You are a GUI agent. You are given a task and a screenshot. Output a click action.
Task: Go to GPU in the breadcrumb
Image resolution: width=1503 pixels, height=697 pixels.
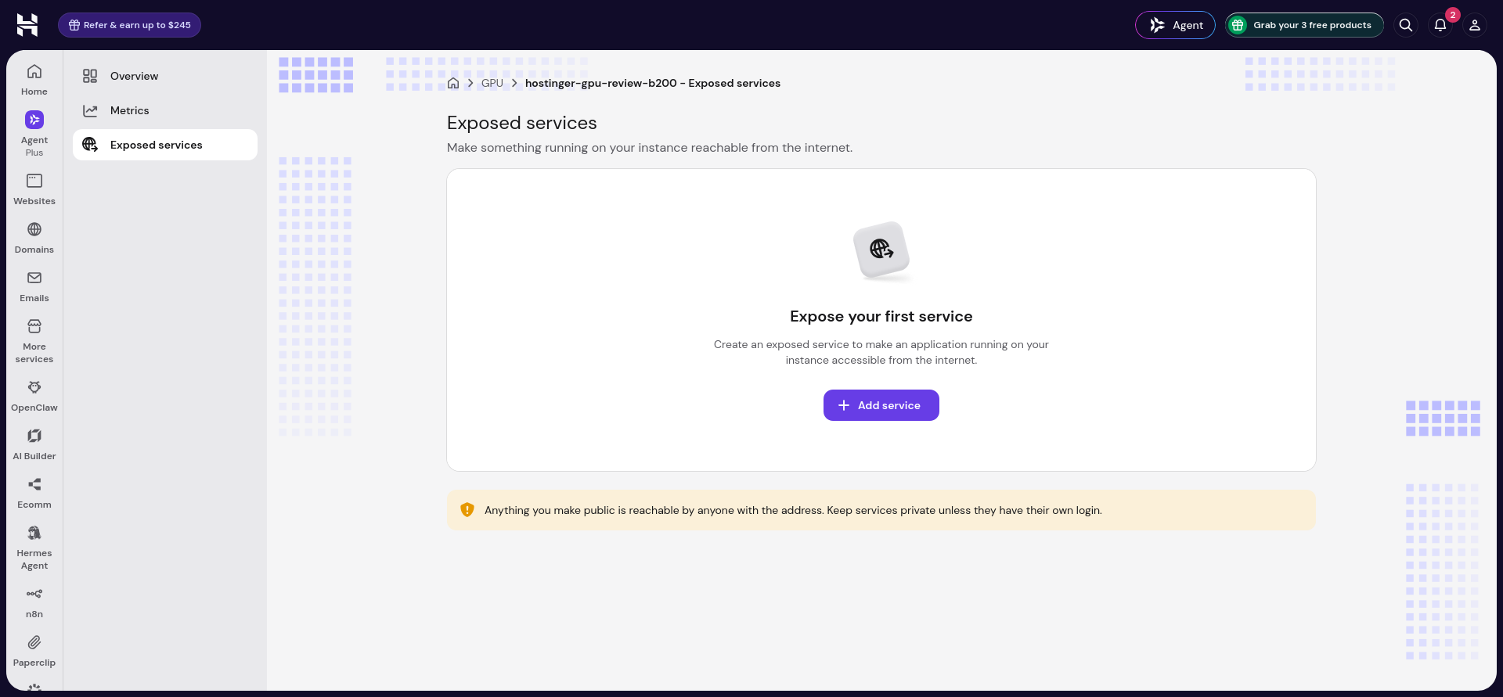point(492,83)
